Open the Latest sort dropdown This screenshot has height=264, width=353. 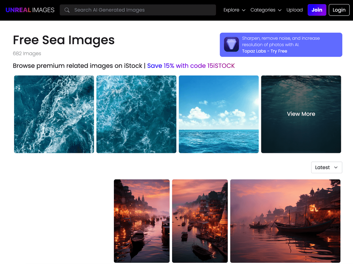point(327,167)
